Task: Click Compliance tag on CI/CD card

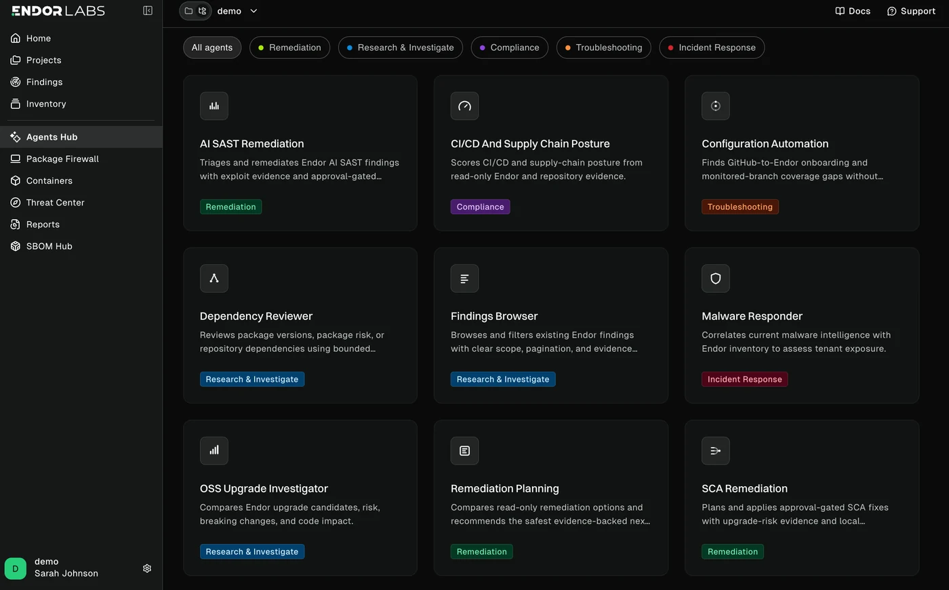Action: point(480,207)
